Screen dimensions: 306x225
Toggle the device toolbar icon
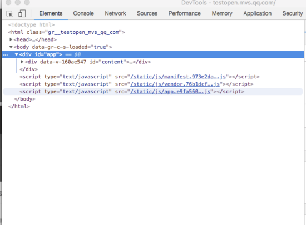click(22, 13)
